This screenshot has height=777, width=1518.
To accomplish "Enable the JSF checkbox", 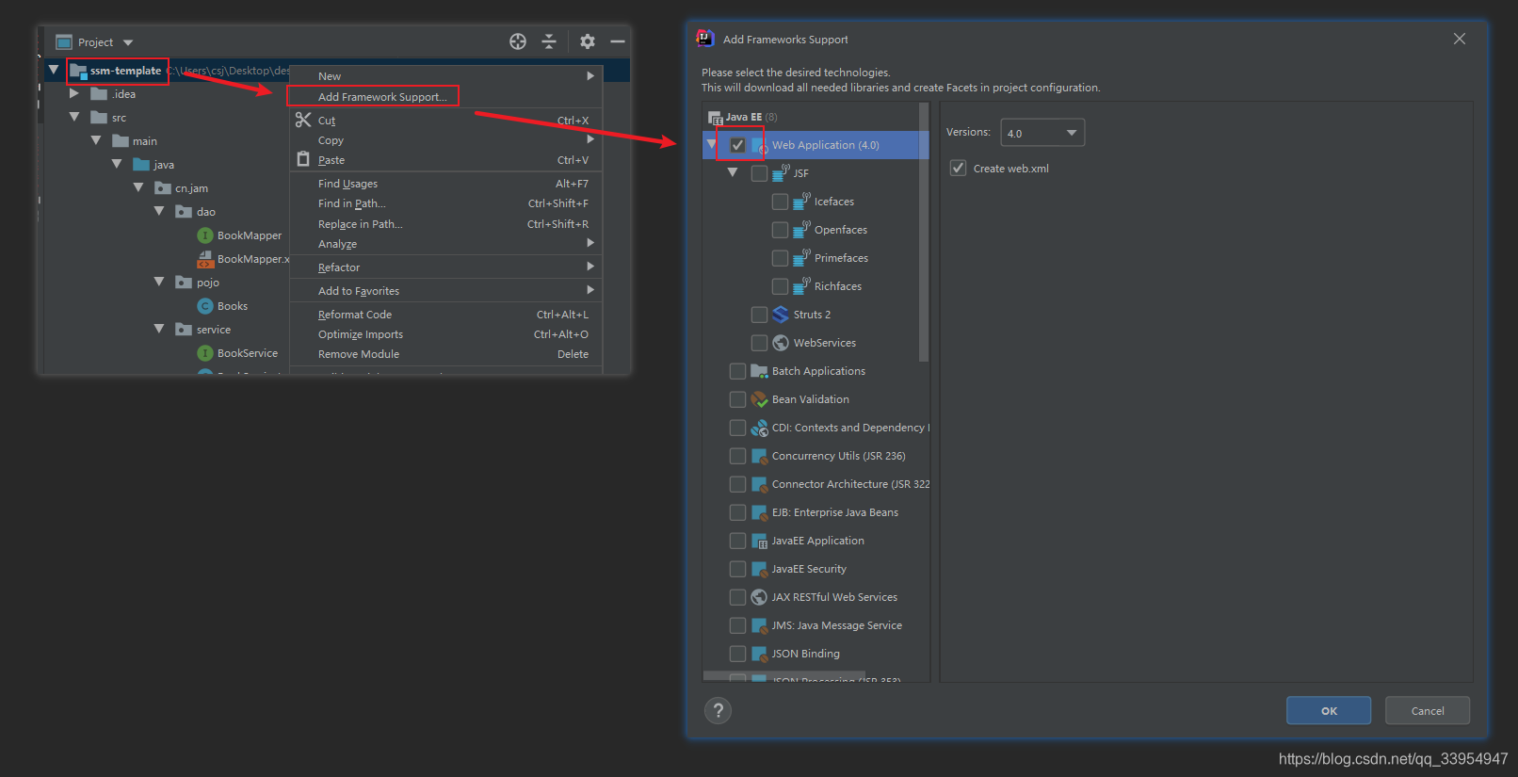I will pyautogui.click(x=759, y=173).
